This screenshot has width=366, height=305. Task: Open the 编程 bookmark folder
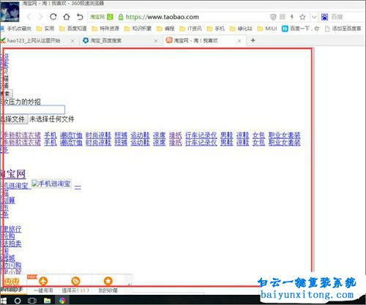click(165, 29)
